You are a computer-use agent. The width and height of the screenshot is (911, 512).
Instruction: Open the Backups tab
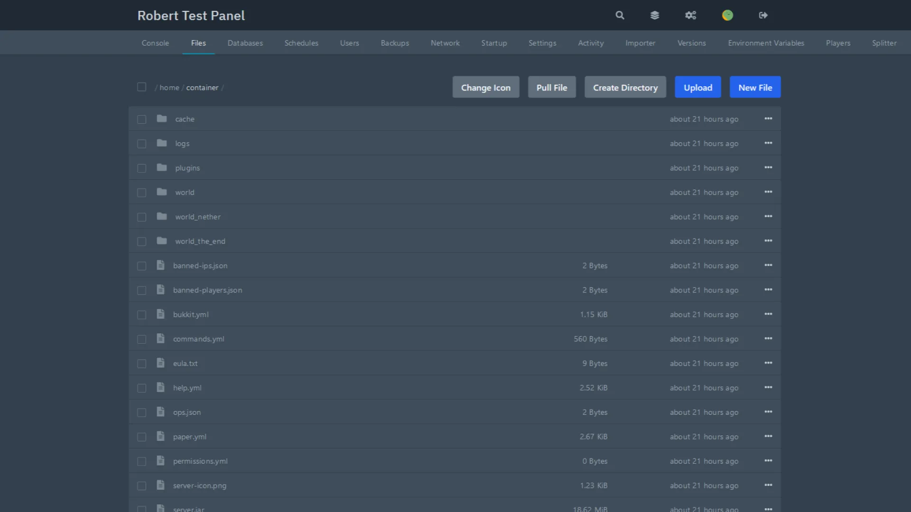395,43
